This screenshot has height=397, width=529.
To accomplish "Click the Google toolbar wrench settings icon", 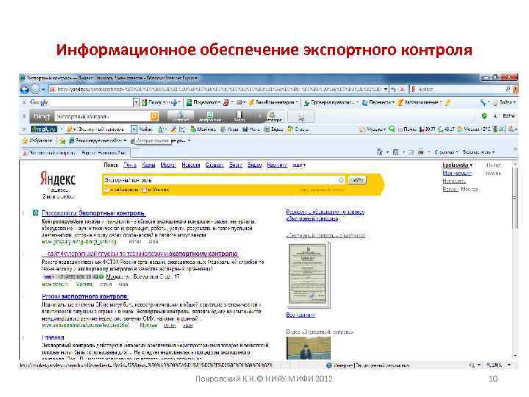I will tap(483, 102).
